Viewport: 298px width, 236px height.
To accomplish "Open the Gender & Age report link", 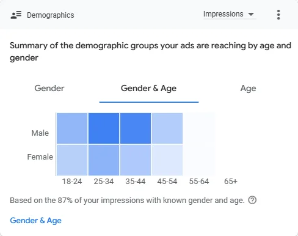I will coord(35,221).
